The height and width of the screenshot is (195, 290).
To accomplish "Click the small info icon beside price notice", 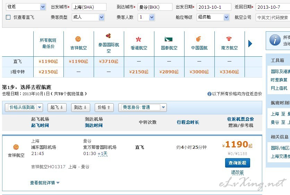I will point(210,94).
